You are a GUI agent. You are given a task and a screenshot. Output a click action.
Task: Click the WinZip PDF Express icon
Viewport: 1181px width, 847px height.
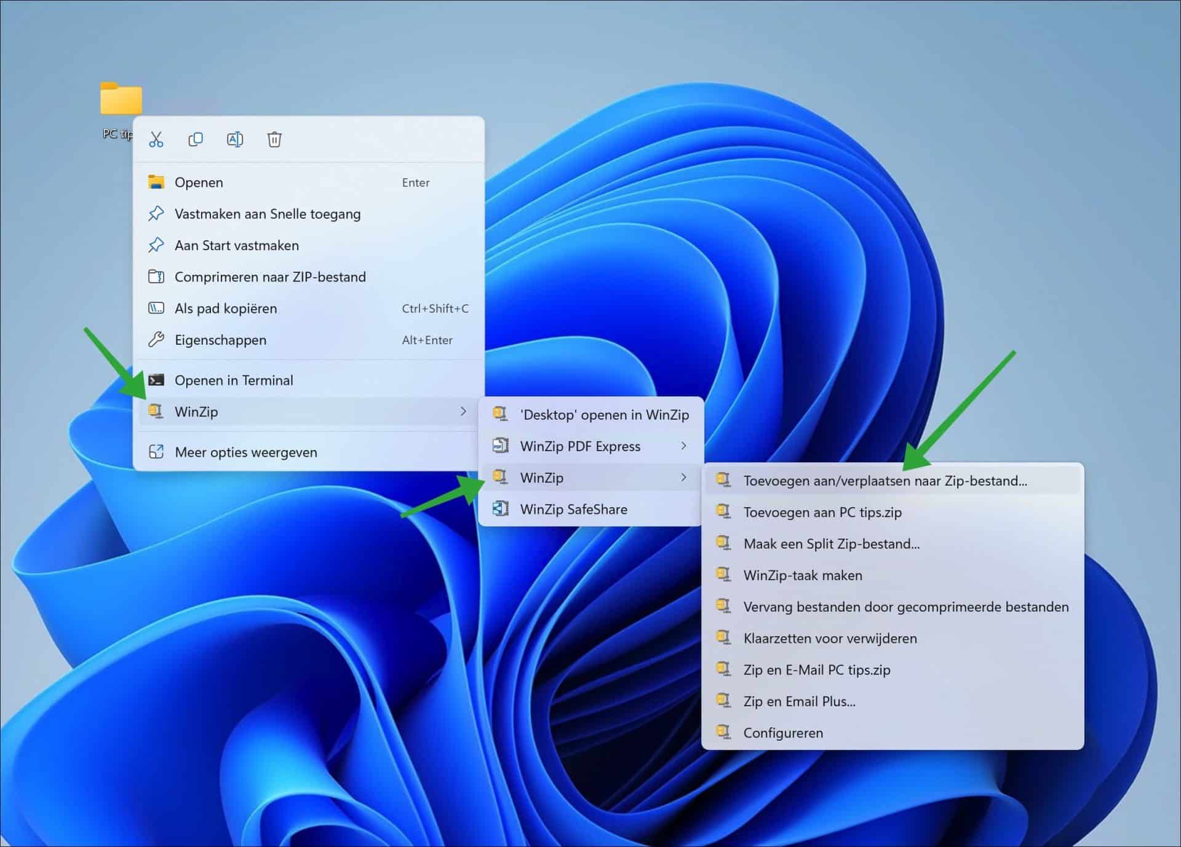501,446
